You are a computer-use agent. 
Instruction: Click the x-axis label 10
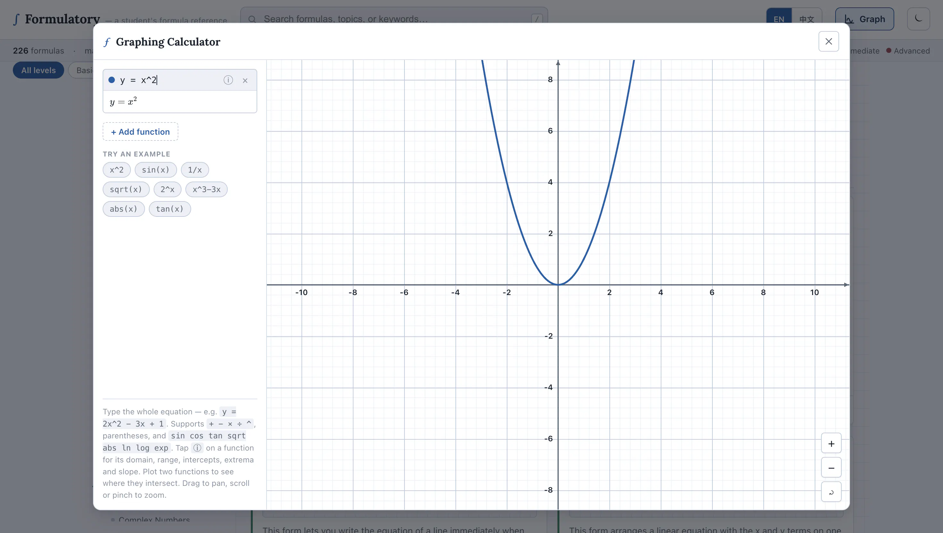pos(814,292)
